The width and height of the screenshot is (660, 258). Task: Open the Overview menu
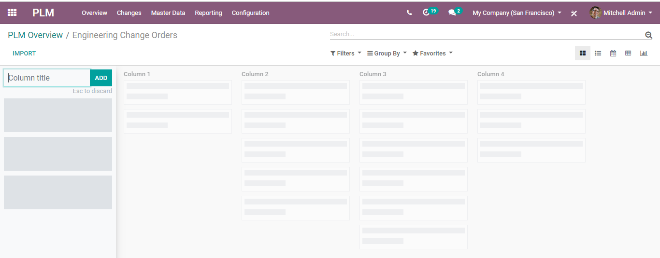pos(94,13)
